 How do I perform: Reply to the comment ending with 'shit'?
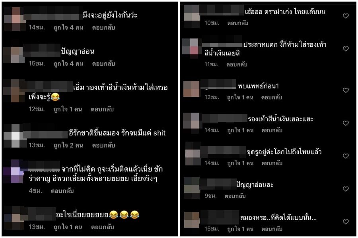pyautogui.click(x=103, y=145)
